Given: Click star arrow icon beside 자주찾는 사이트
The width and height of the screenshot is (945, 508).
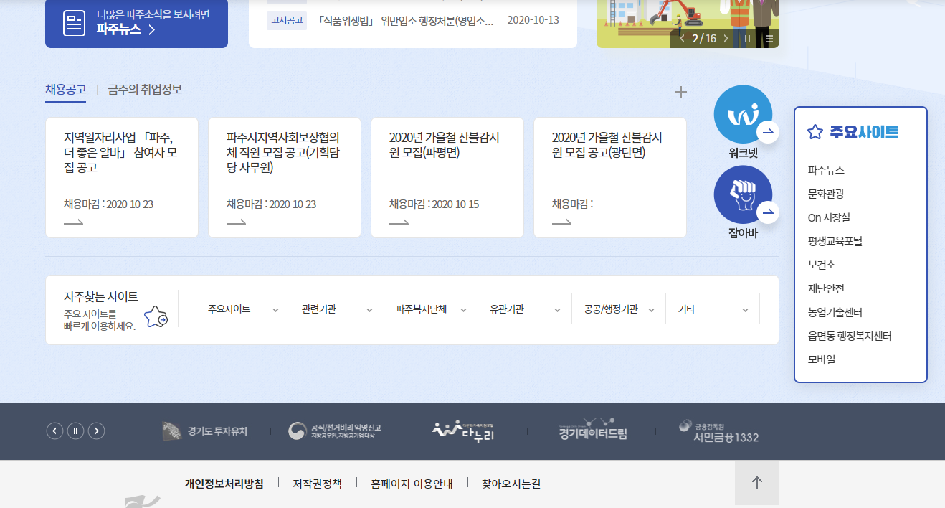Looking at the screenshot, I should (156, 316).
